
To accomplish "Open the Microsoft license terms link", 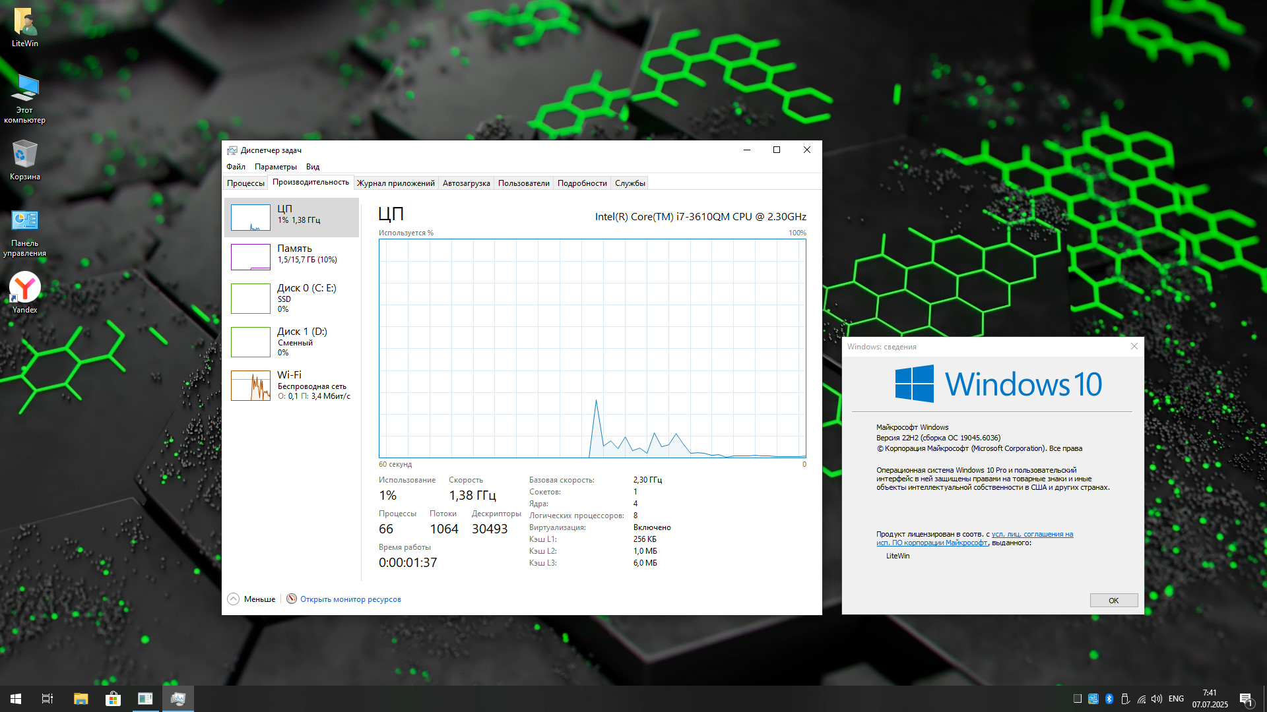I will click(1032, 535).
